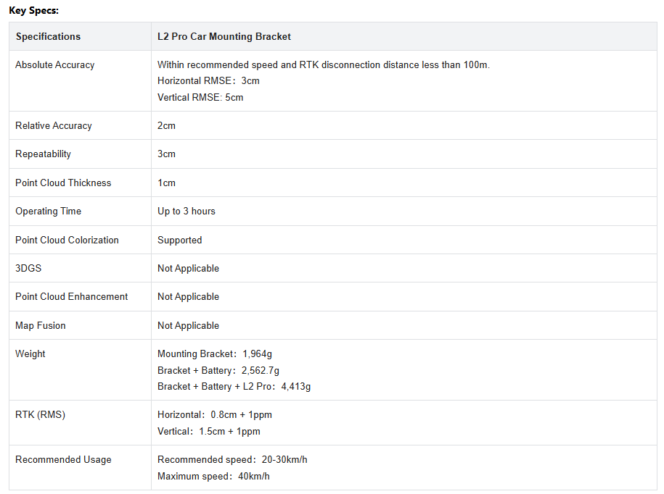Select 'Horizontal RMSE: 3cm' line
Image resolution: width=664 pixels, height=494 pixels.
click(x=208, y=81)
